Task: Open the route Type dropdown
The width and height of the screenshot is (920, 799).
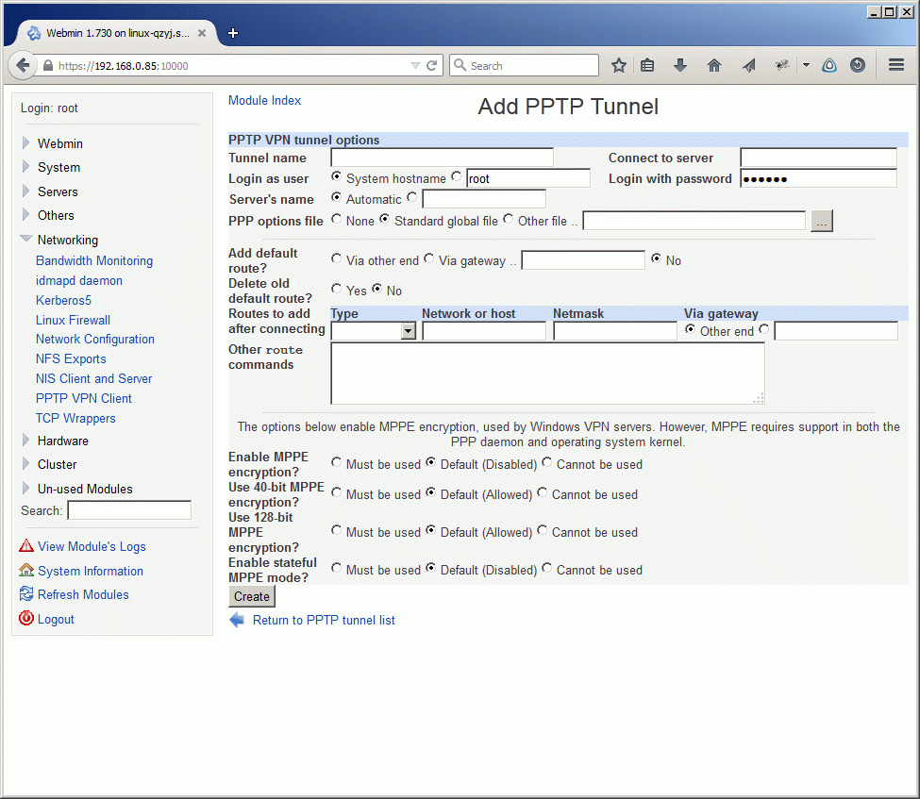Action: [374, 331]
